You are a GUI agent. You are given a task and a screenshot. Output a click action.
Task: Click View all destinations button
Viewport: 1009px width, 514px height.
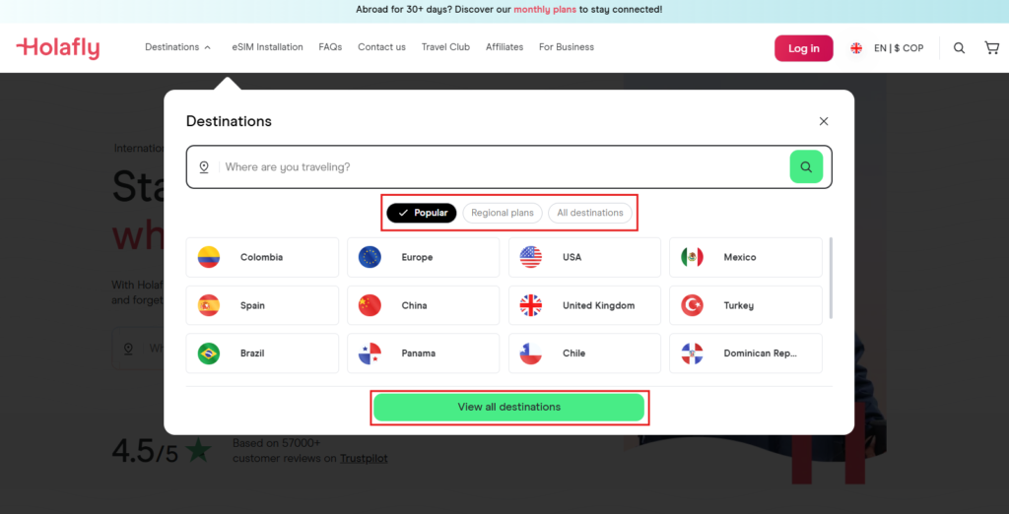click(x=509, y=408)
